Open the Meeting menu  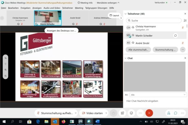(x=79, y=8)
